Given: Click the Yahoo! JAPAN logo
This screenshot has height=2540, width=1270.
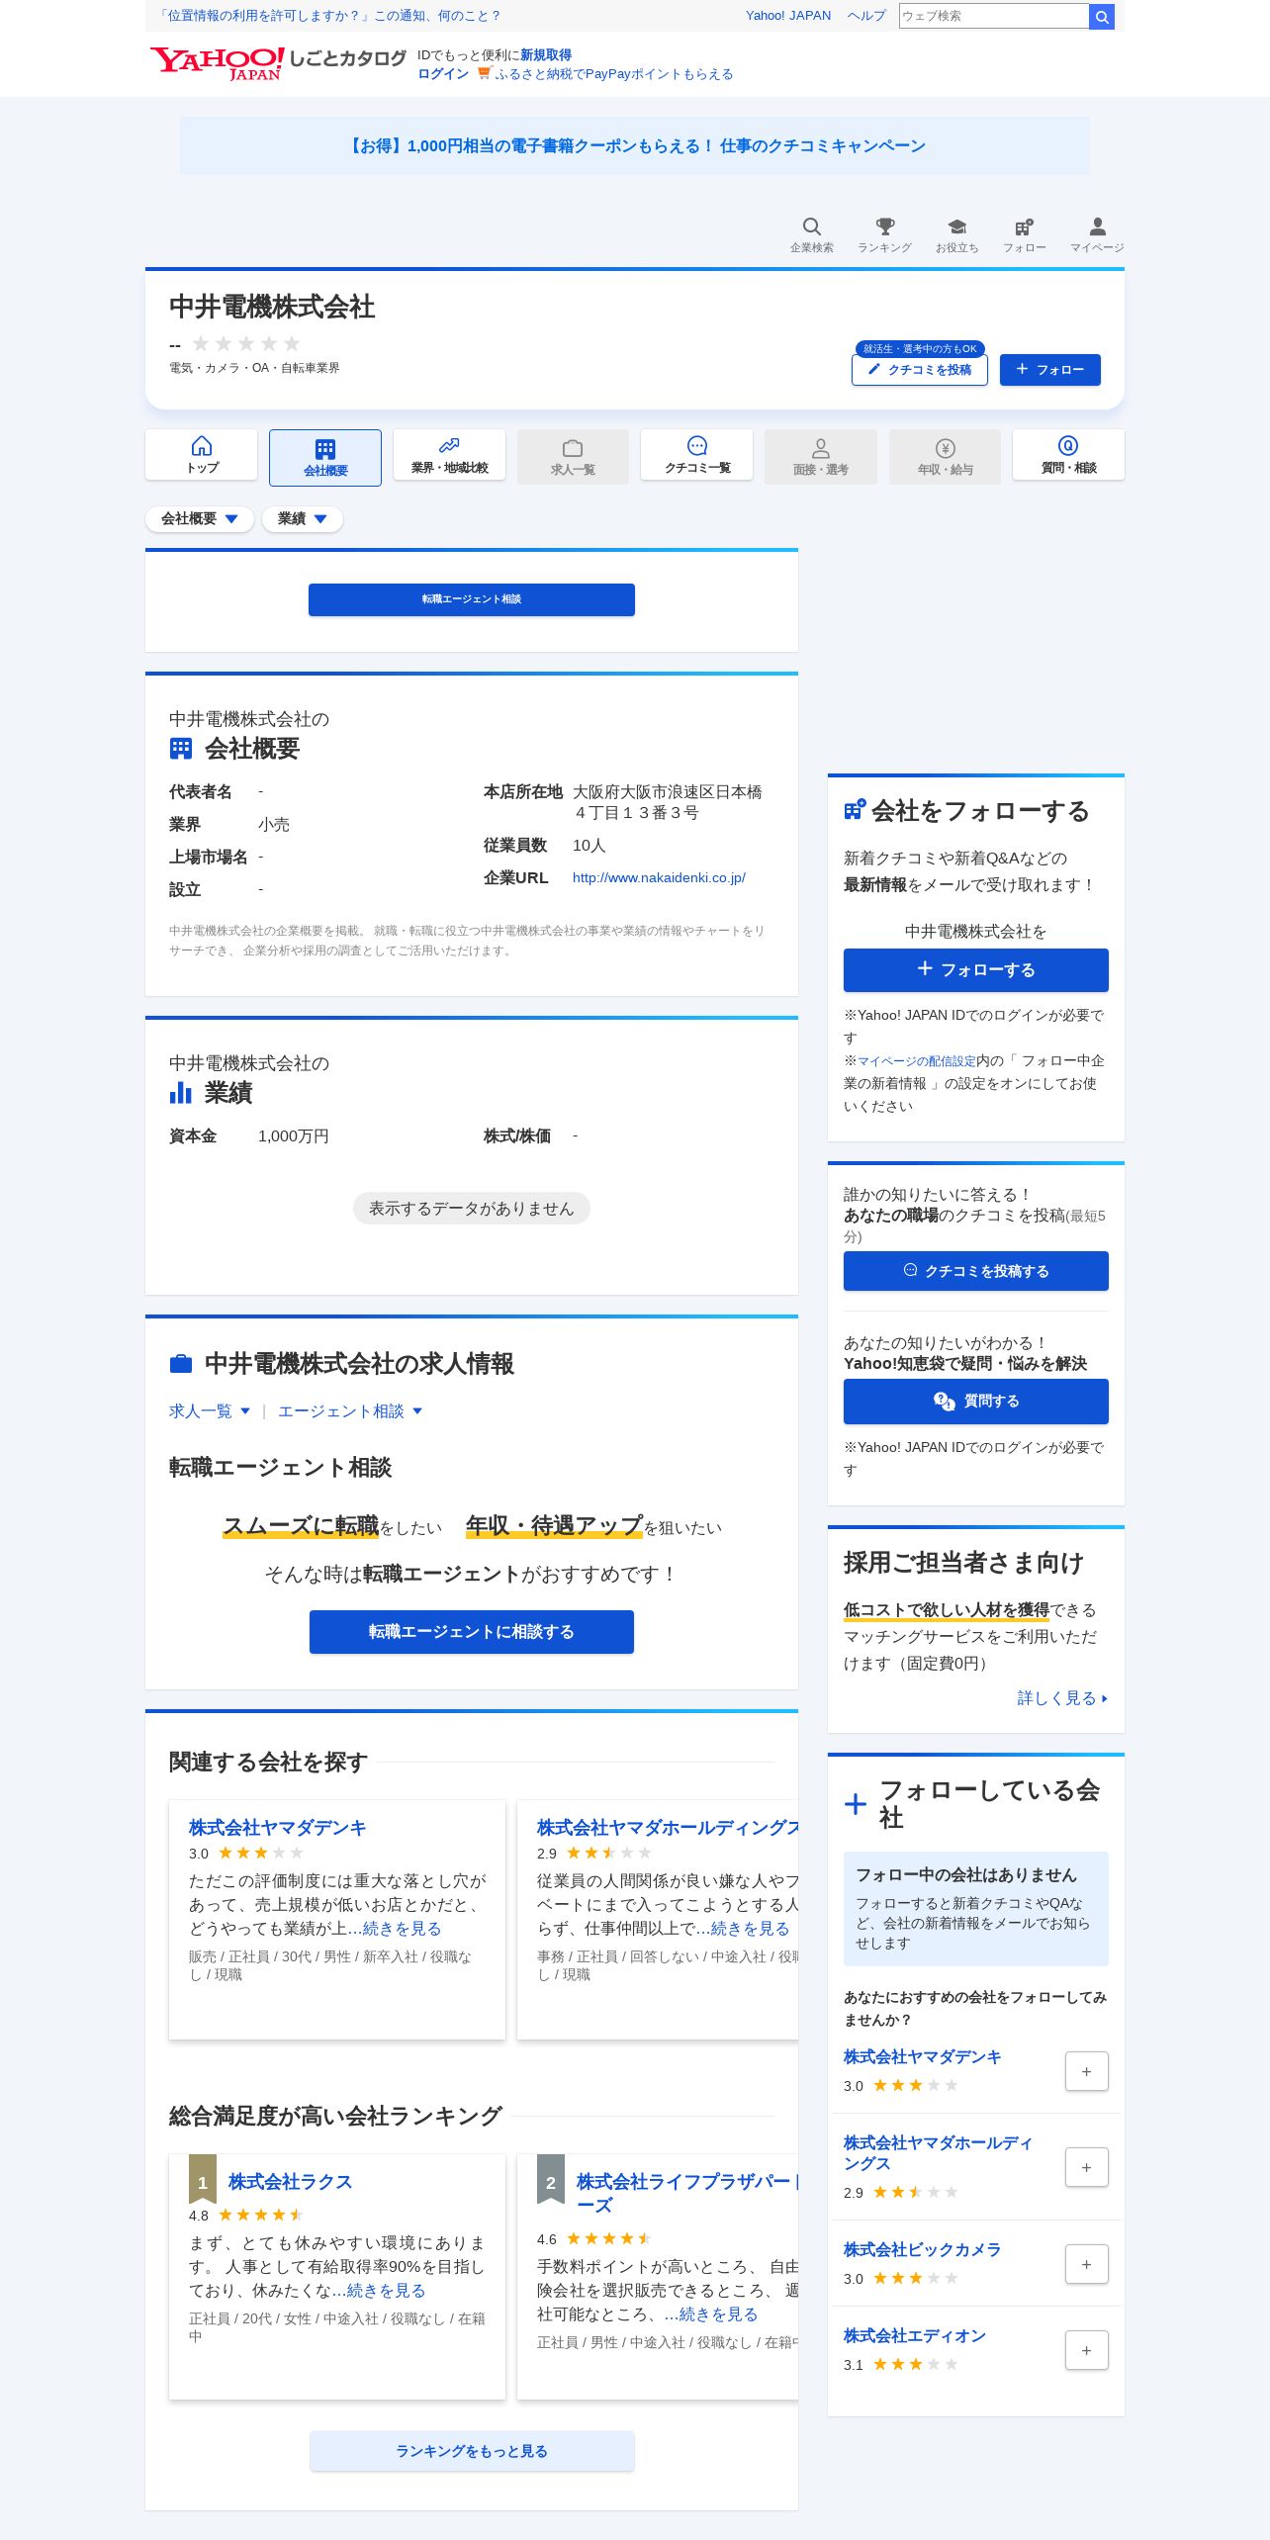Looking at the screenshot, I should tap(217, 64).
